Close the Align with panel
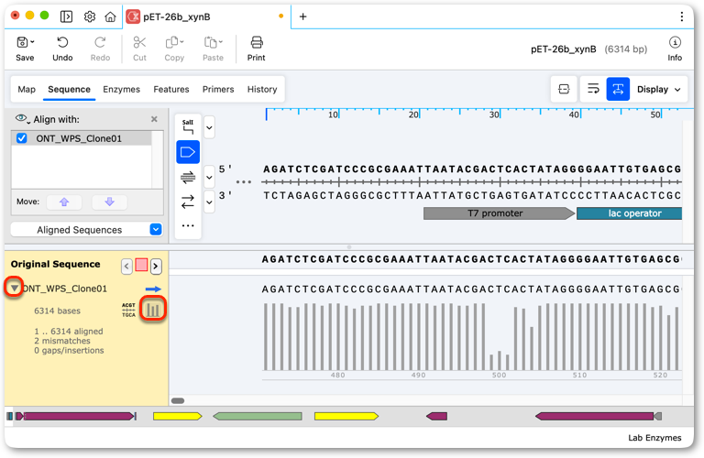The image size is (704, 458). tap(154, 119)
